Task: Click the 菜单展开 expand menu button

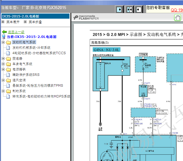Action: [13, 22]
